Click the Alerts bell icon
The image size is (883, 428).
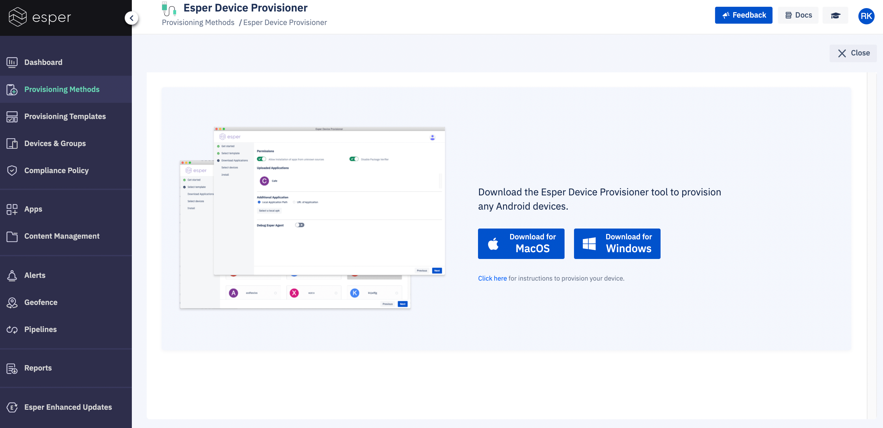click(12, 275)
